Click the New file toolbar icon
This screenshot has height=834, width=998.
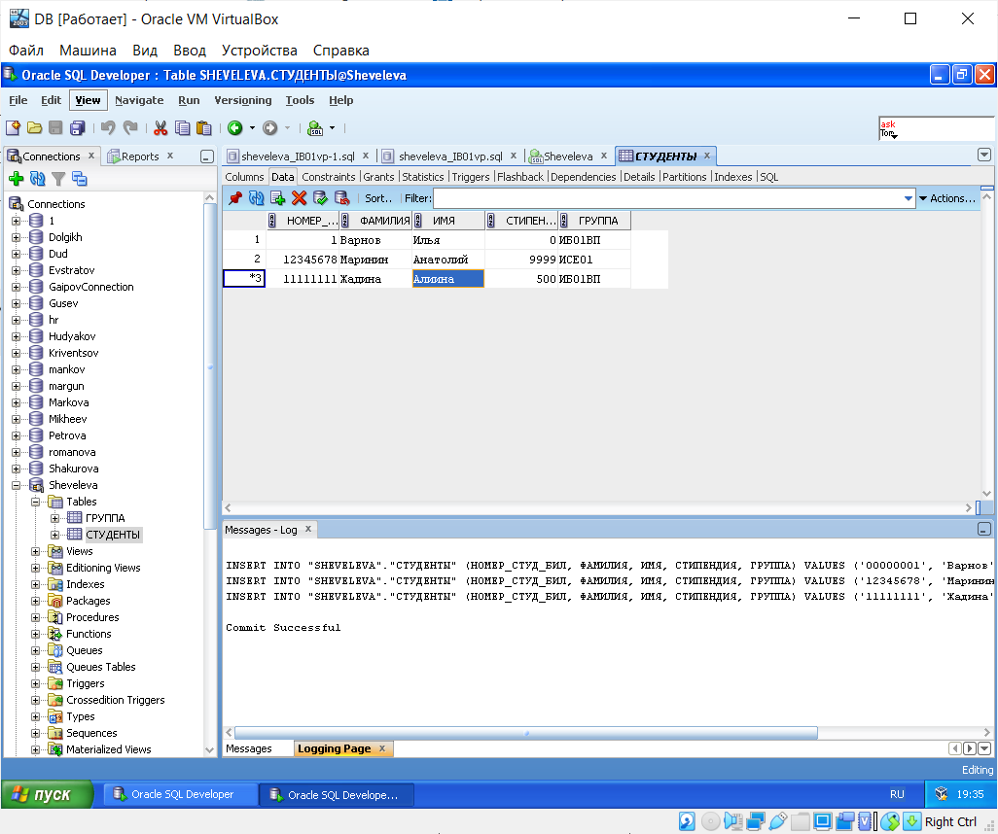tap(14, 128)
